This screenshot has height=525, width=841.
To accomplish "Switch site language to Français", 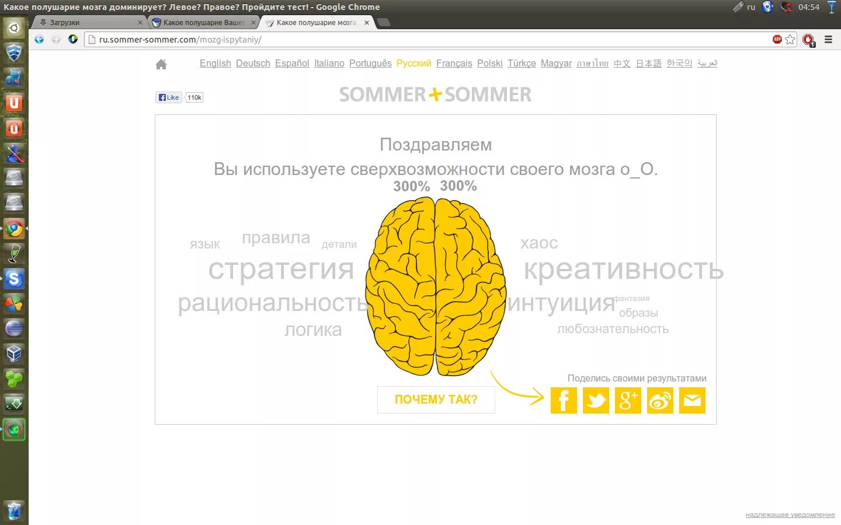I will pos(454,63).
